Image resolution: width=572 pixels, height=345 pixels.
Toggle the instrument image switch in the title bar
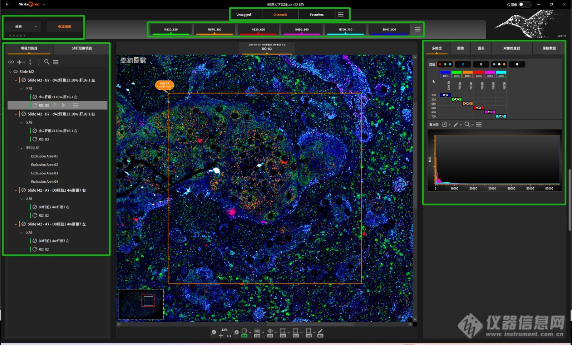(x=525, y=4)
